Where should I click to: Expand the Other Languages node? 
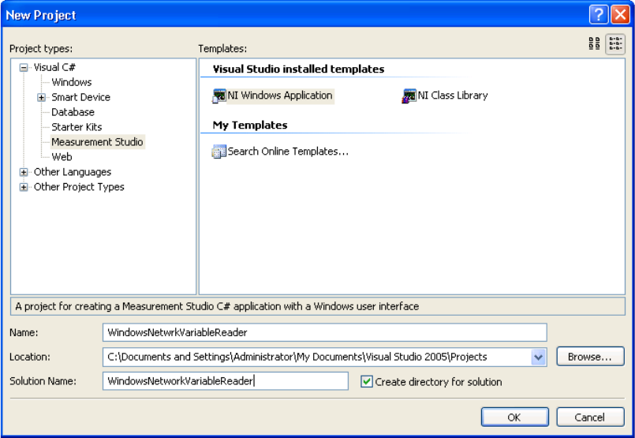[24, 172]
